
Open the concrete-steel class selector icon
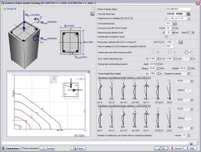(188, 13)
